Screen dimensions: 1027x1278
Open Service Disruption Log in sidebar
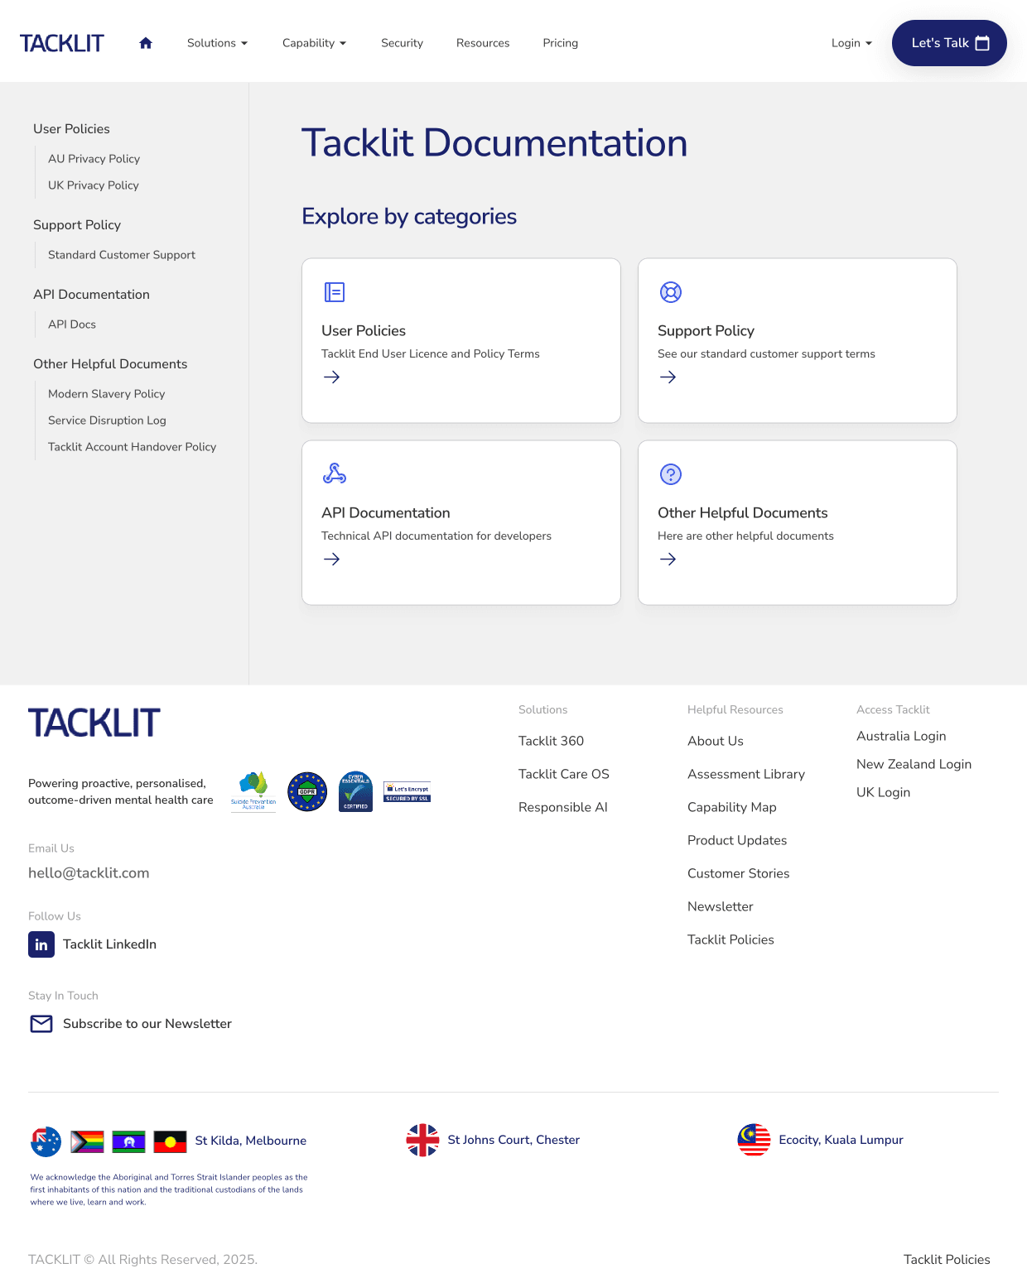point(107,420)
